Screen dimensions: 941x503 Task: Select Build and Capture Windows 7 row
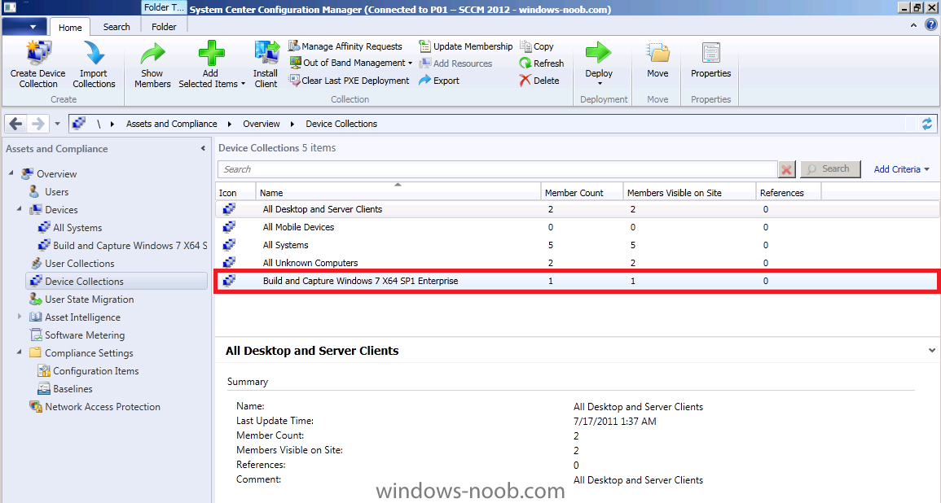pos(578,281)
